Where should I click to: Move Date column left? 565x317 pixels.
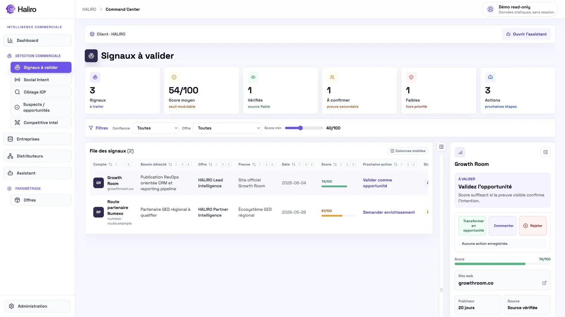(x=306, y=164)
